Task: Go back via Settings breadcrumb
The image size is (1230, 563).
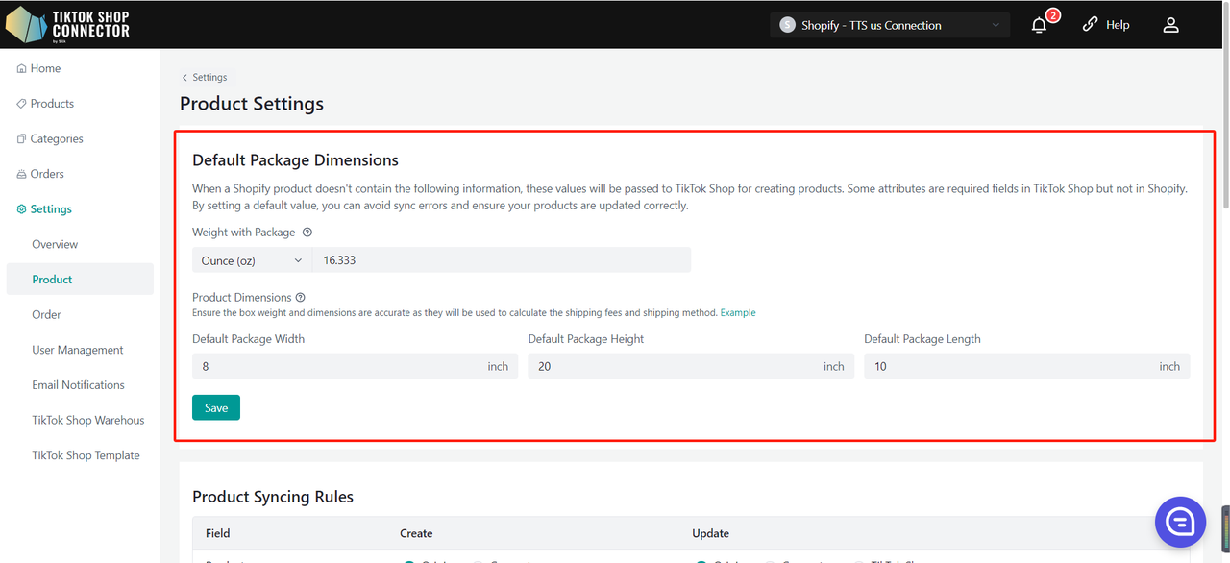Action: click(205, 78)
